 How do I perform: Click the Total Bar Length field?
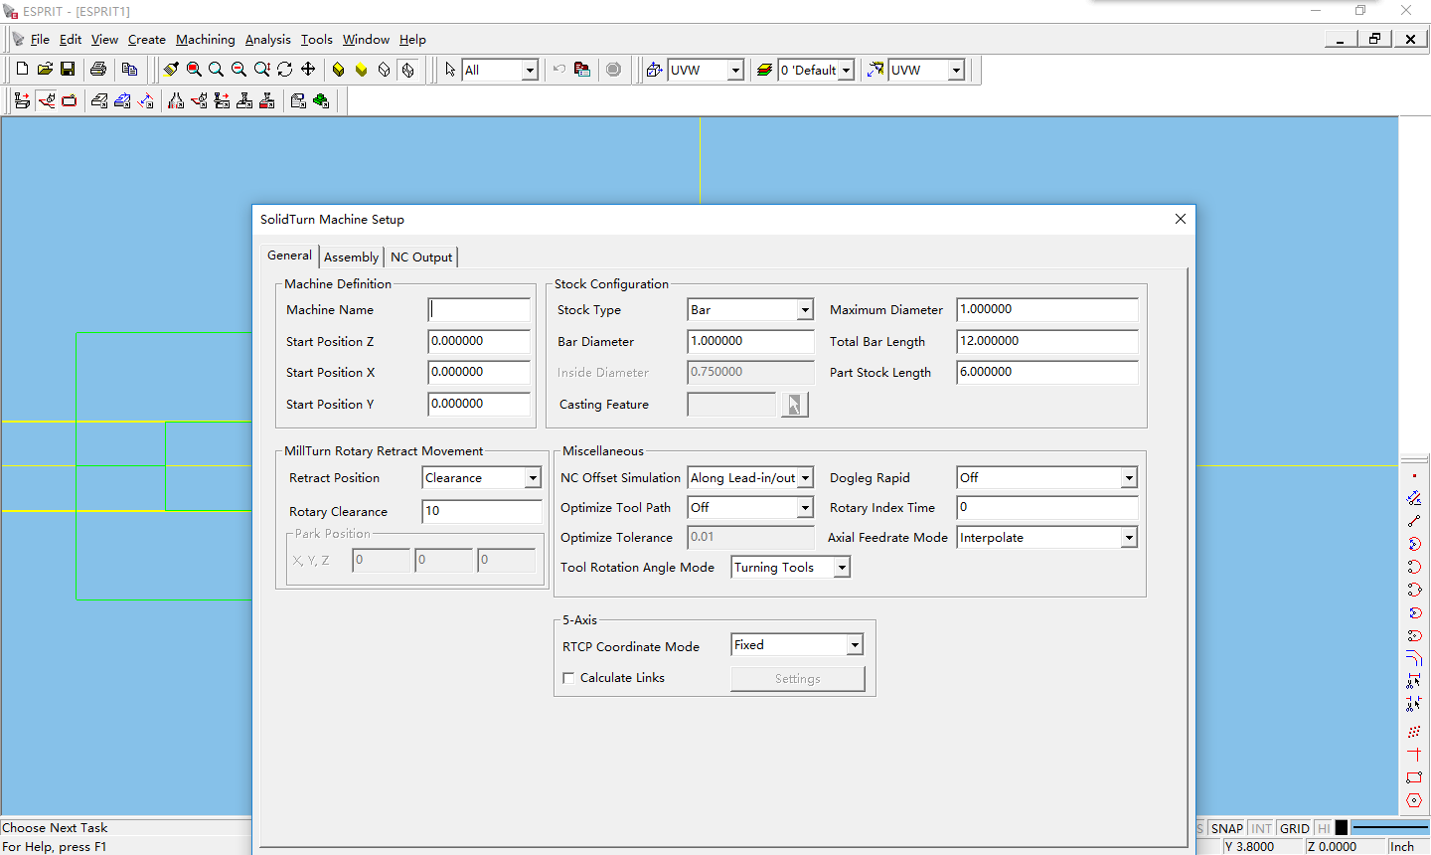tap(1047, 341)
